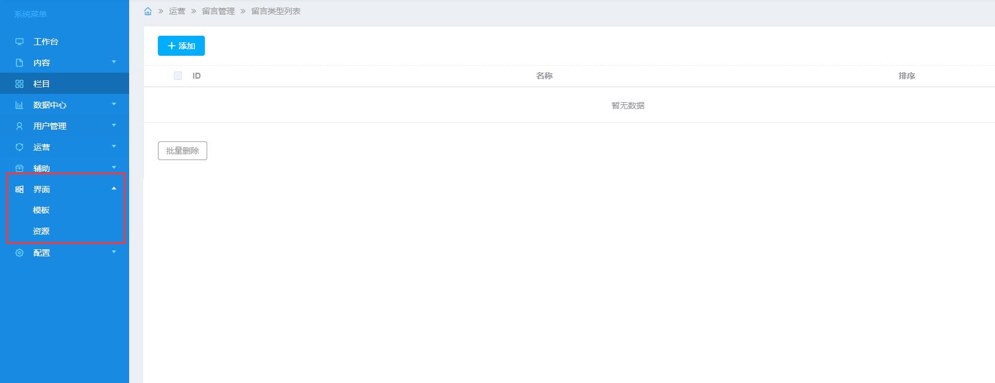Click the 暂无数据 empty message

coord(628,106)
